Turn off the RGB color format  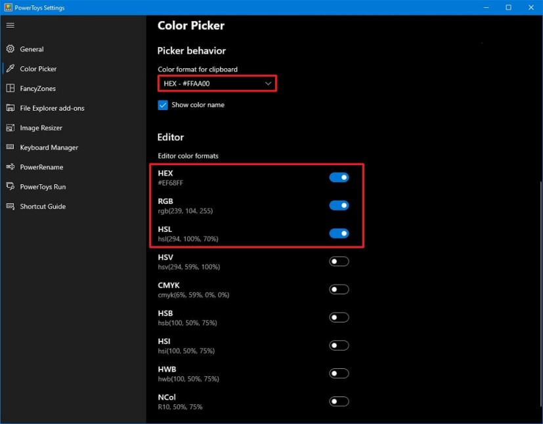(339, 205)
